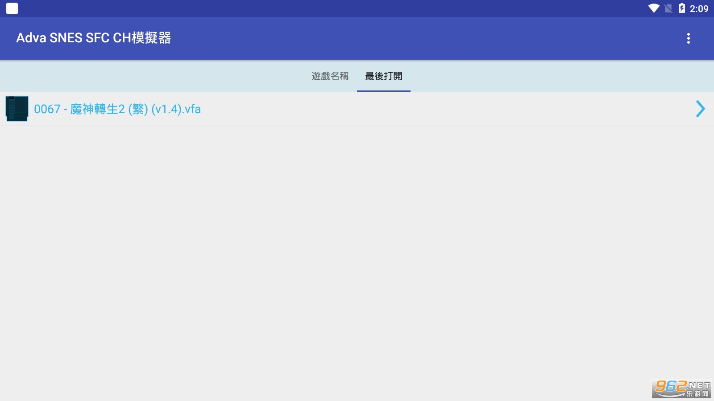Viewport: 714px width, 401px height.
Task: Open the 0067 - 魔神轉生2 (繁) (v1.4).vfa file
Action: click(117, 109)
